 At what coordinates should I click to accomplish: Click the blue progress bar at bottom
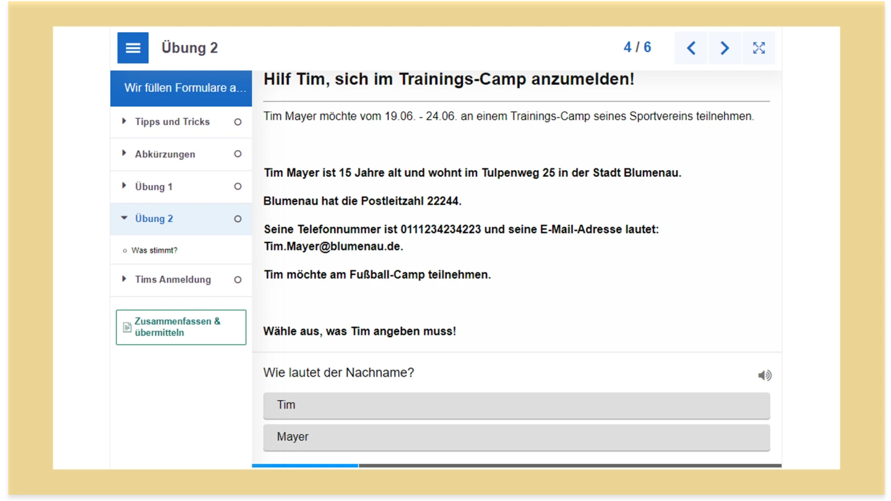305,465
